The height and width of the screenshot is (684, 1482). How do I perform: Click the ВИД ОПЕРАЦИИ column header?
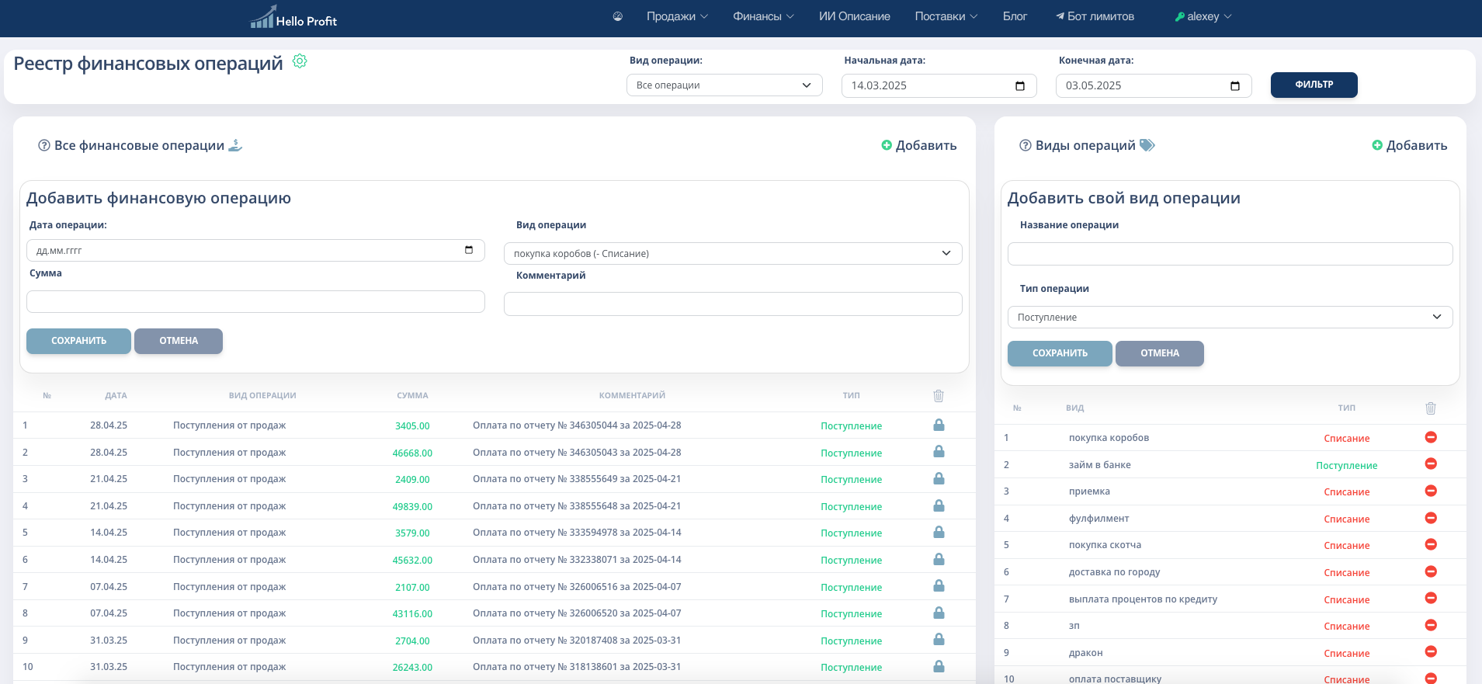262,396
